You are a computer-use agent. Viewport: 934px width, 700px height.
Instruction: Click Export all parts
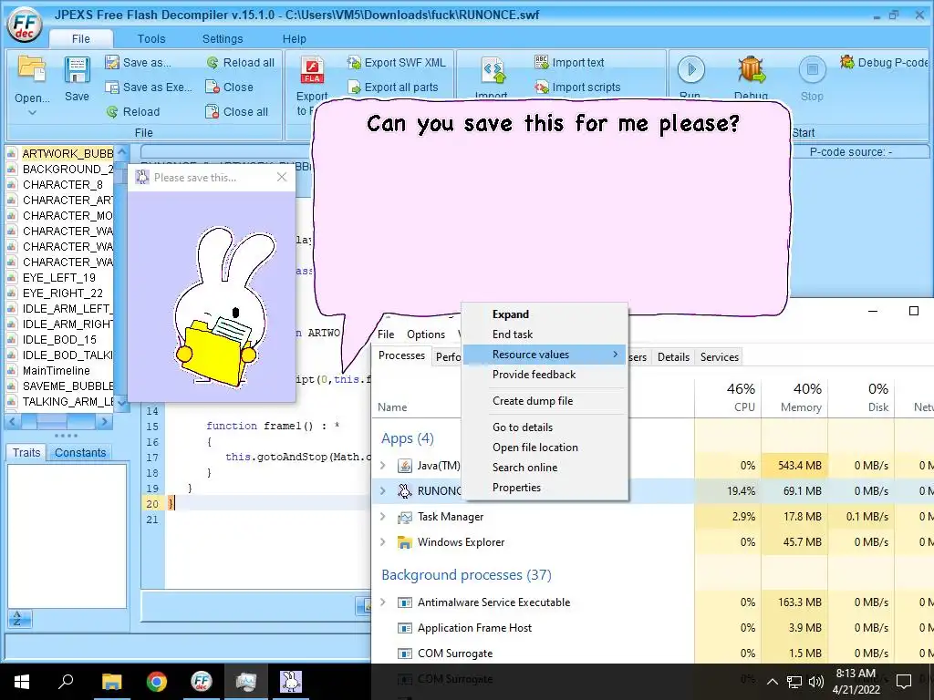(x=393, y=87)
